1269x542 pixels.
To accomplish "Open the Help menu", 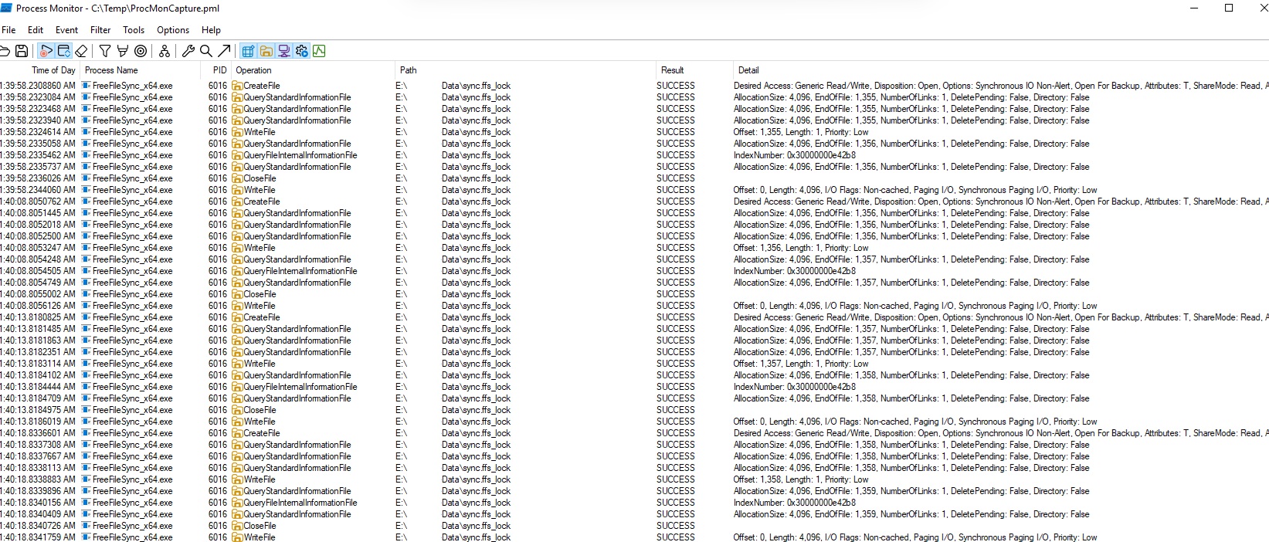I will coord(211,30).
